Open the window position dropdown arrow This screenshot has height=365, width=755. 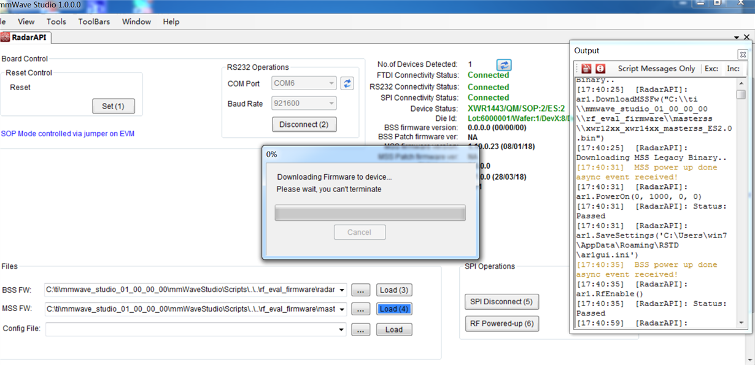737,38
